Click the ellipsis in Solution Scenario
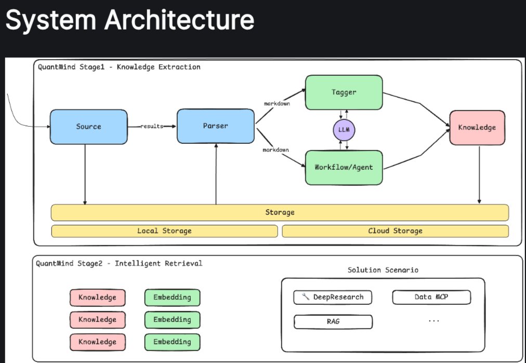Screen dimensions: 526x363 434,321
